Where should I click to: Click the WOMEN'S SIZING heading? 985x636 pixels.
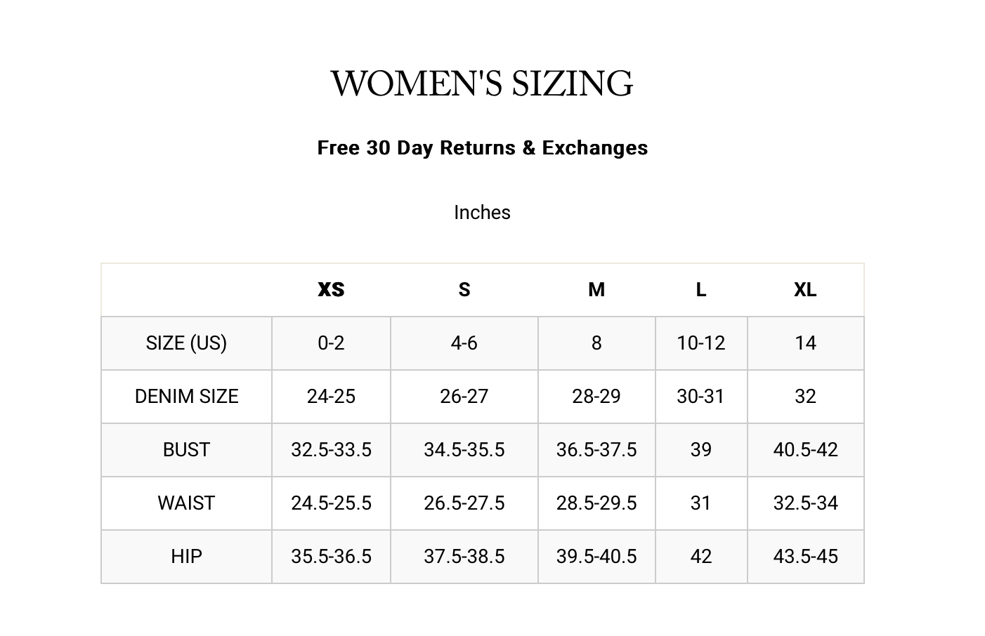(x=482, y=84)
